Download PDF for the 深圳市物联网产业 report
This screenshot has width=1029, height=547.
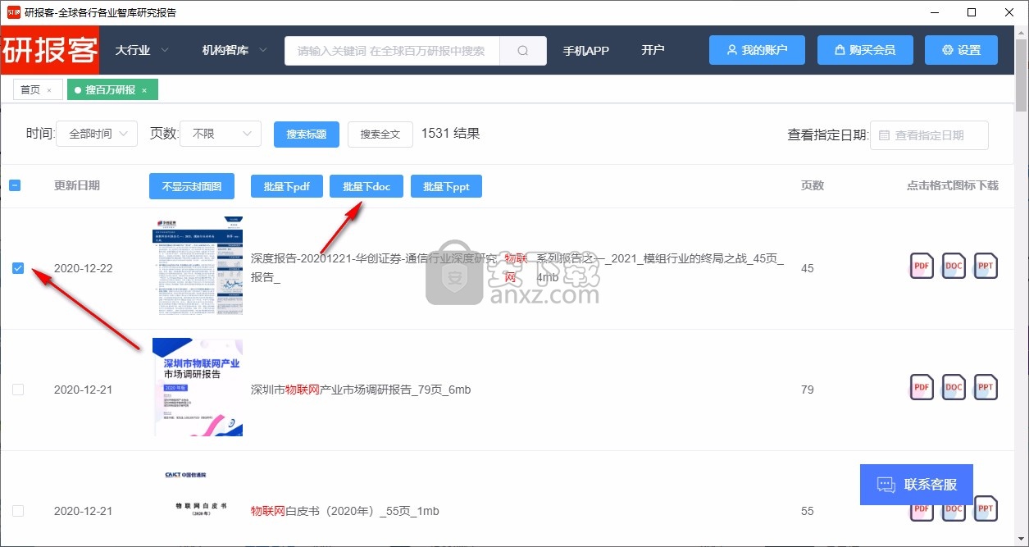(x=922, y=387)
